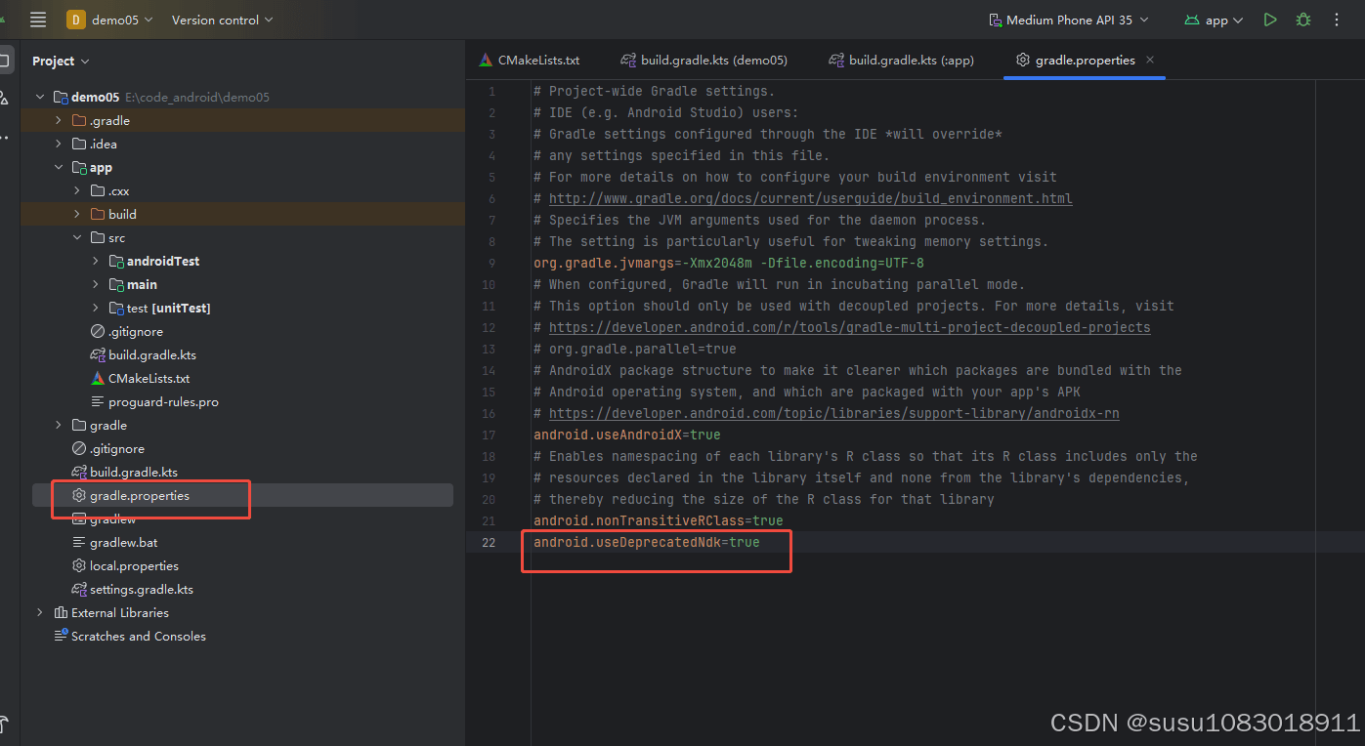
Task: Expand the androidTest folder
Action: (x=96, y=261)
